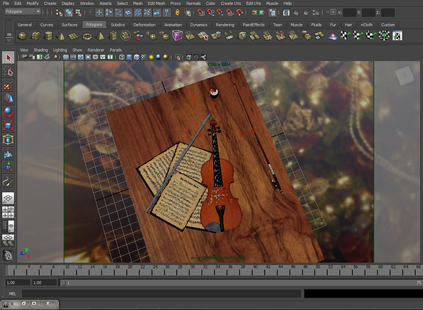Click the animation start time field 1.00
The height and width of the screenshot is (310, 423).
[17, 283]
